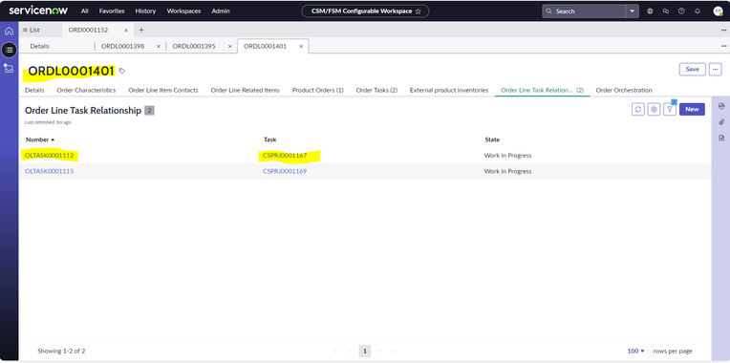Viewport: 730px width, 363px height.
Task: Open the OLTASK0001115 record link
Action: [50, 171]
